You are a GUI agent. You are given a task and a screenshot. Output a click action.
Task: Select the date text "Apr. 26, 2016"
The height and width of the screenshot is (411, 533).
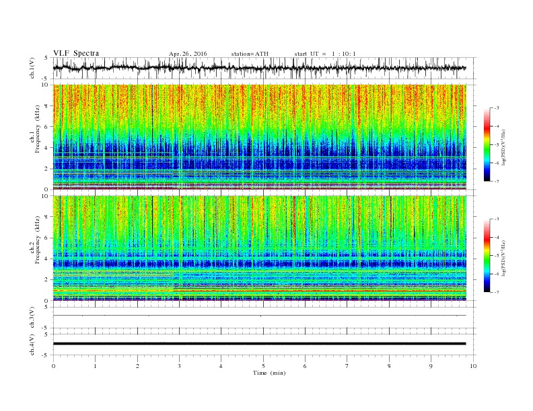188,54
